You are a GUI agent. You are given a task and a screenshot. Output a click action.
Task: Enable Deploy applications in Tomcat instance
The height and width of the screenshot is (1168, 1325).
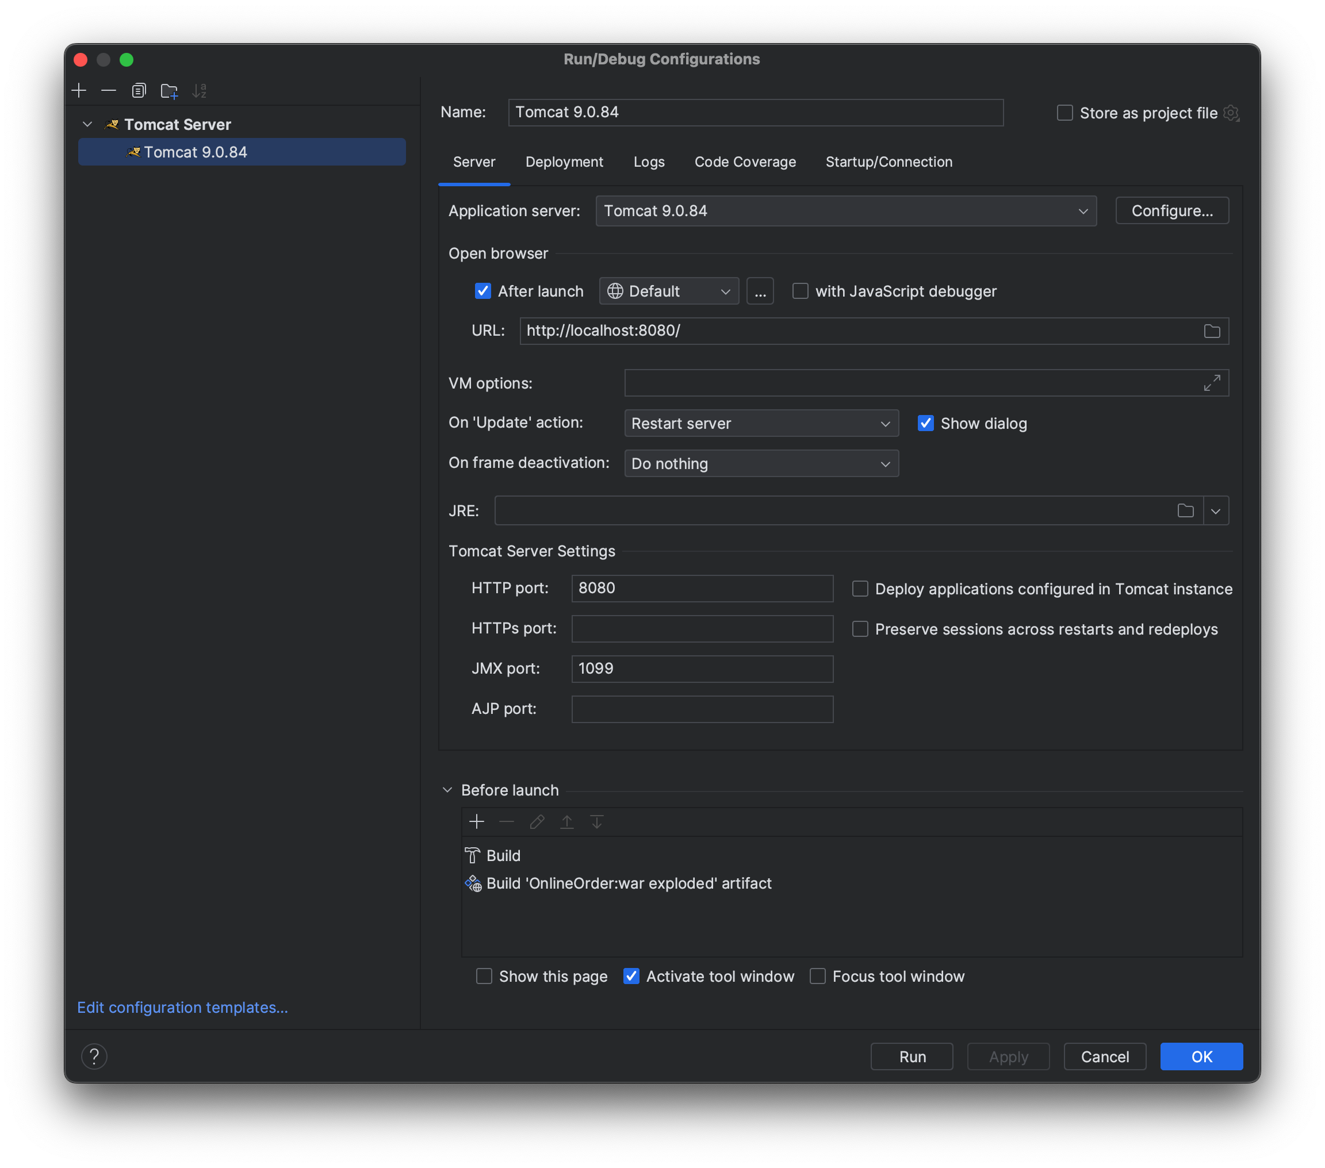(859, 589)
